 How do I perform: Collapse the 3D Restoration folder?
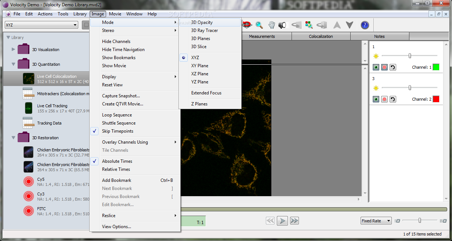pyautogui.click(x=13, y=138)
